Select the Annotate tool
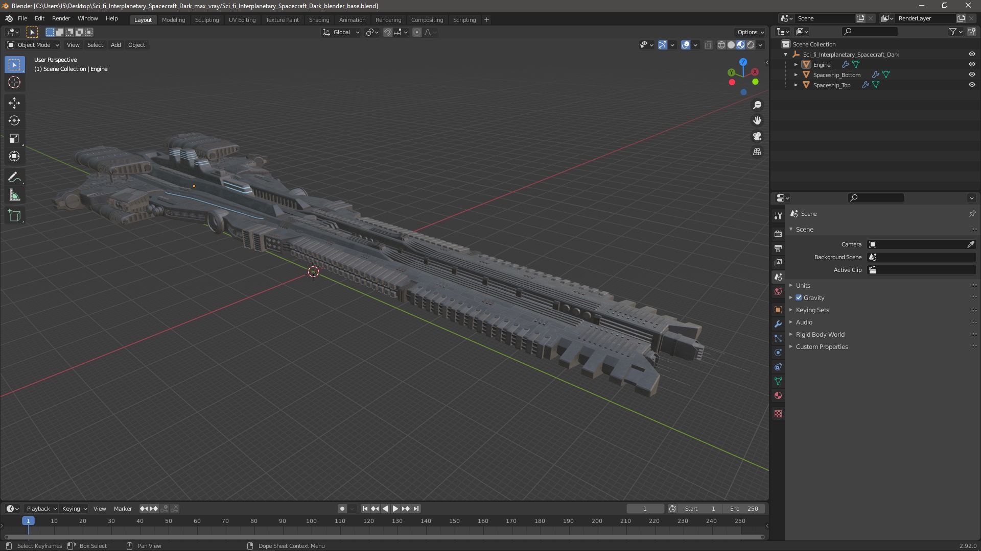The width and height of the screenshot is (981, 551). (14, 177)
